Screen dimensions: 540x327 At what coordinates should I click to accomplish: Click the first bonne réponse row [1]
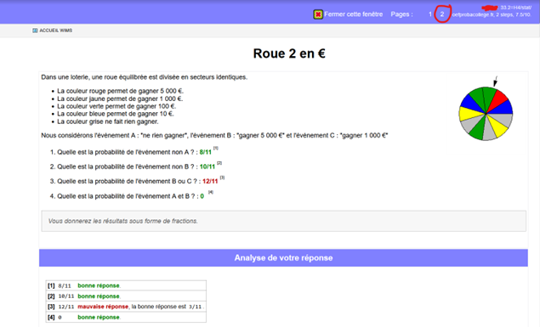[x=126, y=285]
